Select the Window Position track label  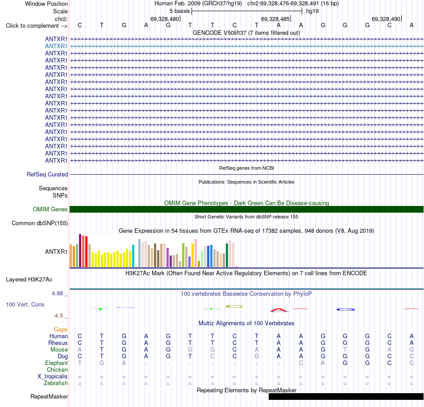(x=46, y=4)
